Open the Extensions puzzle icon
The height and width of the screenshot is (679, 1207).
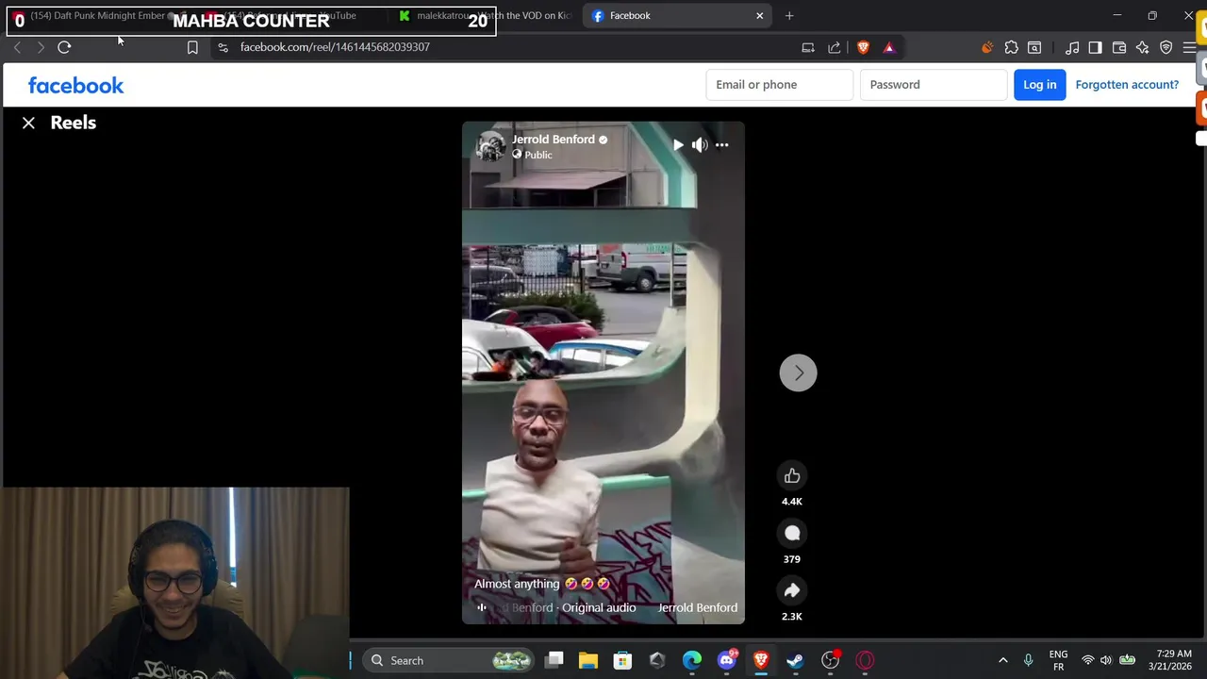click(x=1011, y=47)
